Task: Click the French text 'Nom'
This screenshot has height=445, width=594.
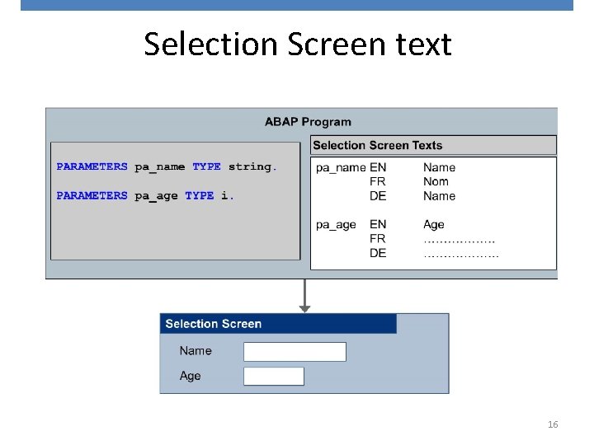Action: pyautogui.click(x=436, y=181)
